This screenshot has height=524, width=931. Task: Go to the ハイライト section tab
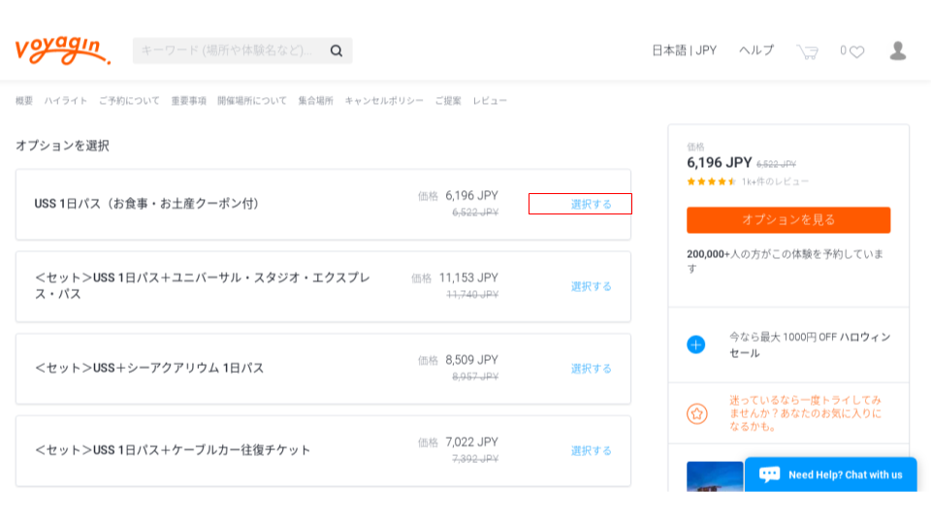coord(66,101)
